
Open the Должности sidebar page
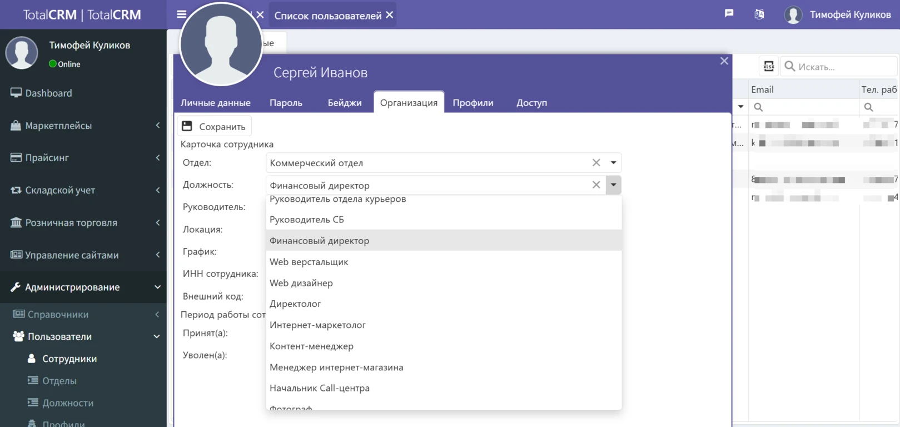(x=68, y=403)
